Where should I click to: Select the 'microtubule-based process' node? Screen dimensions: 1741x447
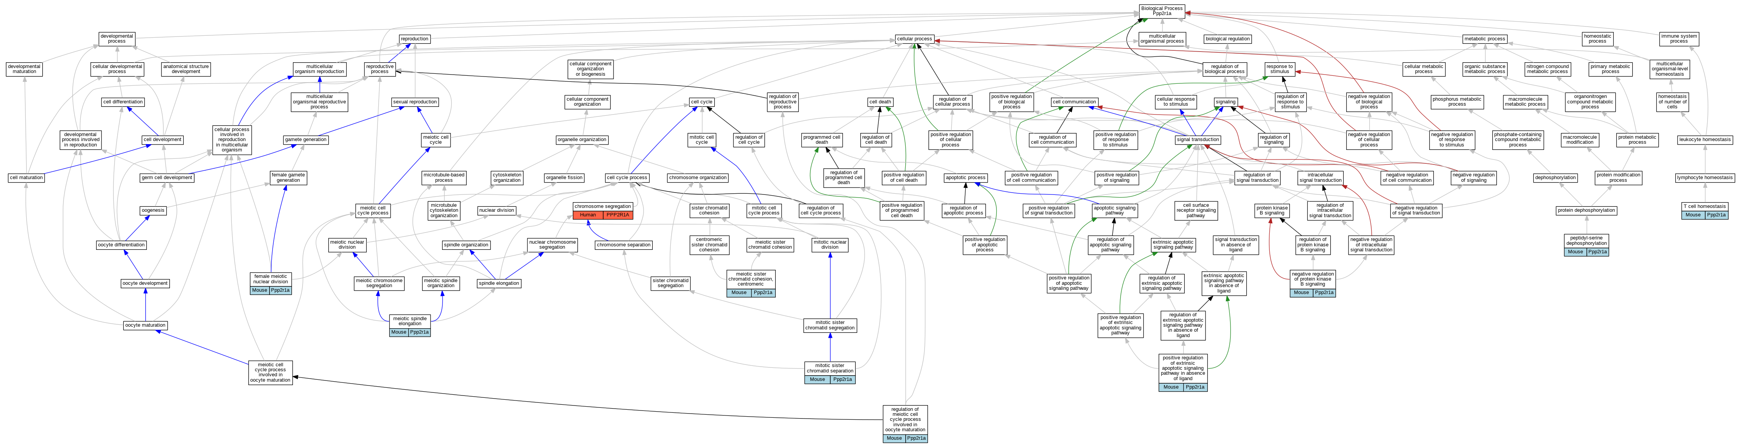444,178
